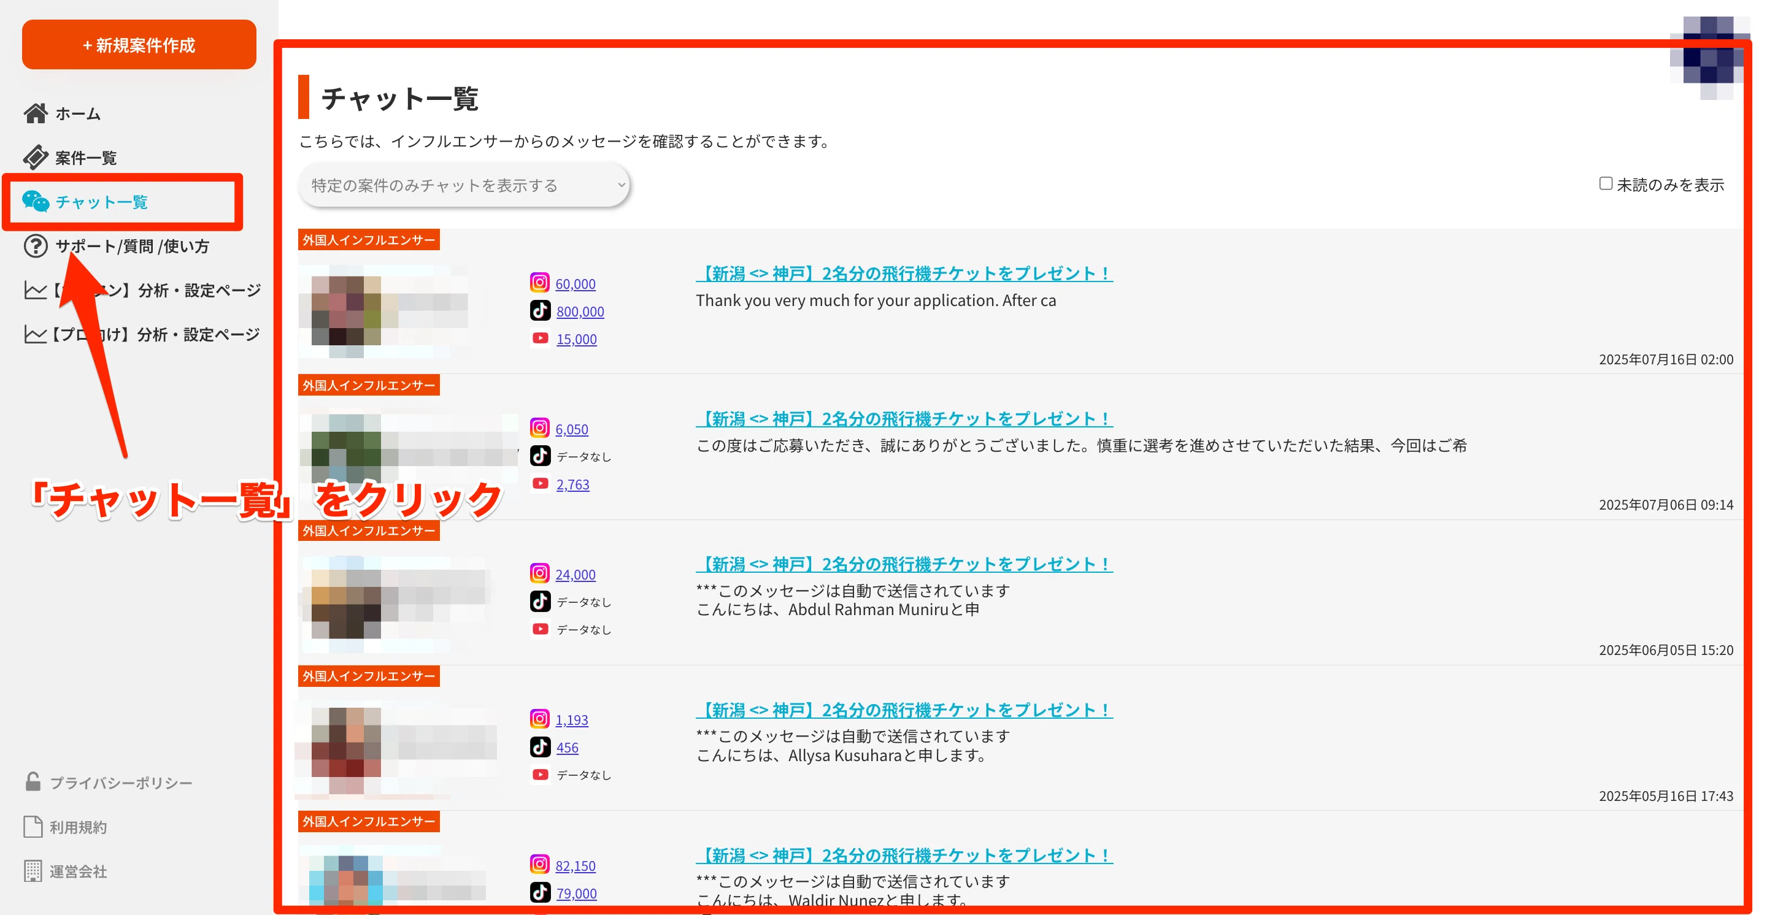This screenshot has width=1767, height=915.
Task: Open the 456 TikTok count link
Action: (568, 748)
